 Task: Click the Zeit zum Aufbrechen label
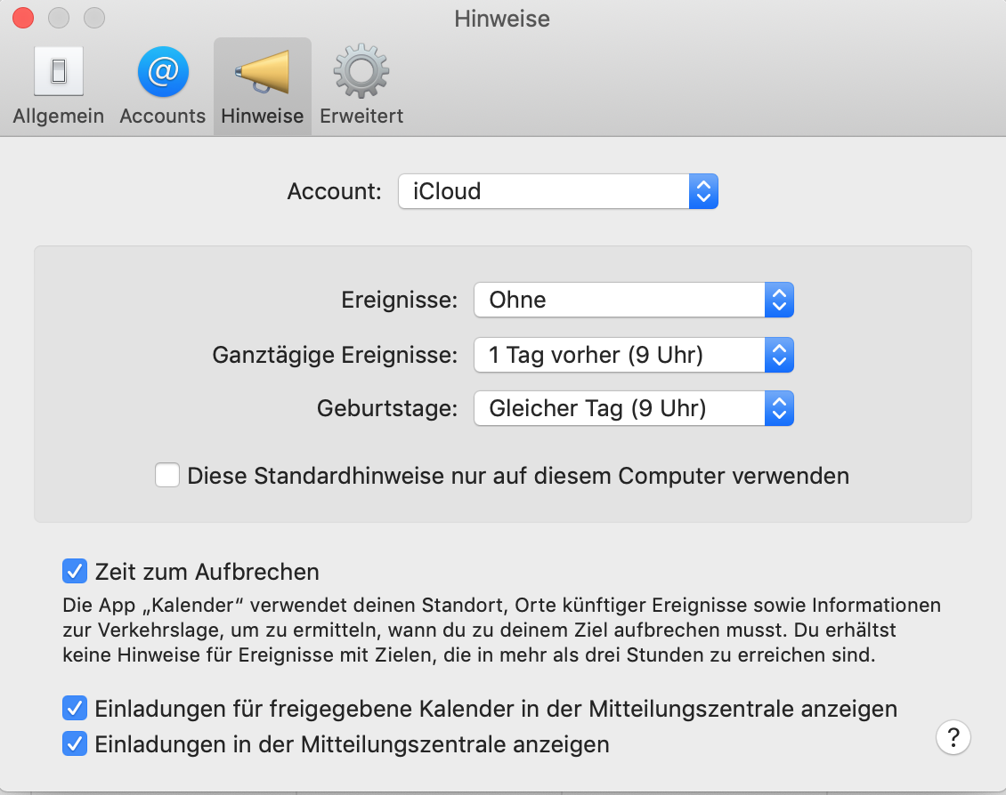(x=207, y=571)
